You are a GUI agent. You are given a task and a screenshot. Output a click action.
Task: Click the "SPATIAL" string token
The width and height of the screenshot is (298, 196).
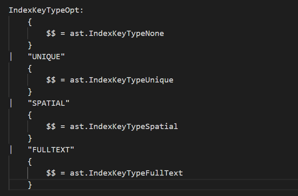(48, 103)
